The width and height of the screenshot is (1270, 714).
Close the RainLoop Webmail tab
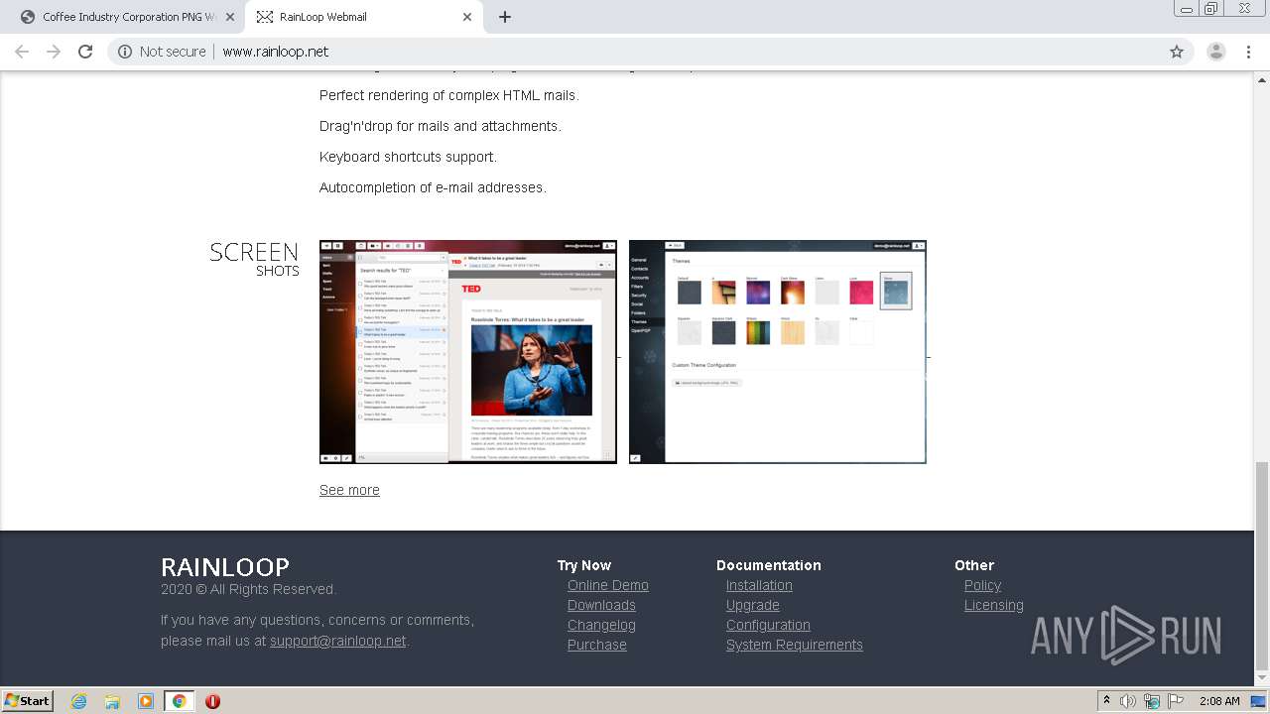coord(467,17)
